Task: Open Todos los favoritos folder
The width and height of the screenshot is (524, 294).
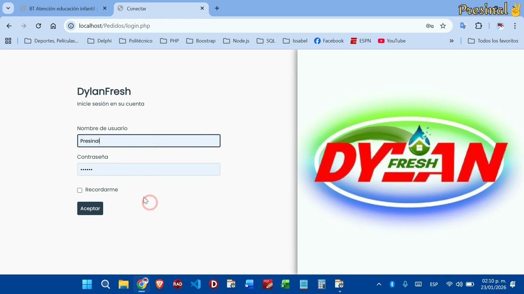Action: [x=493, y=41]
